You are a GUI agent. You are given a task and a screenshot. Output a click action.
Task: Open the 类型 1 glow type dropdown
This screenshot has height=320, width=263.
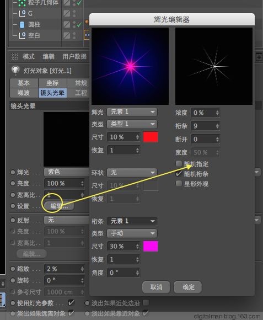[132, 124]
